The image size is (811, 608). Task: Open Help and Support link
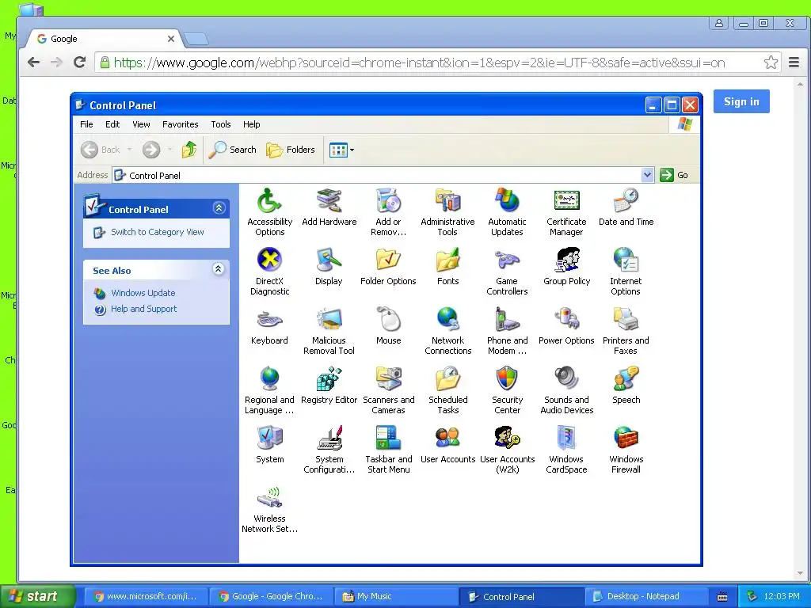coord(144,309)
